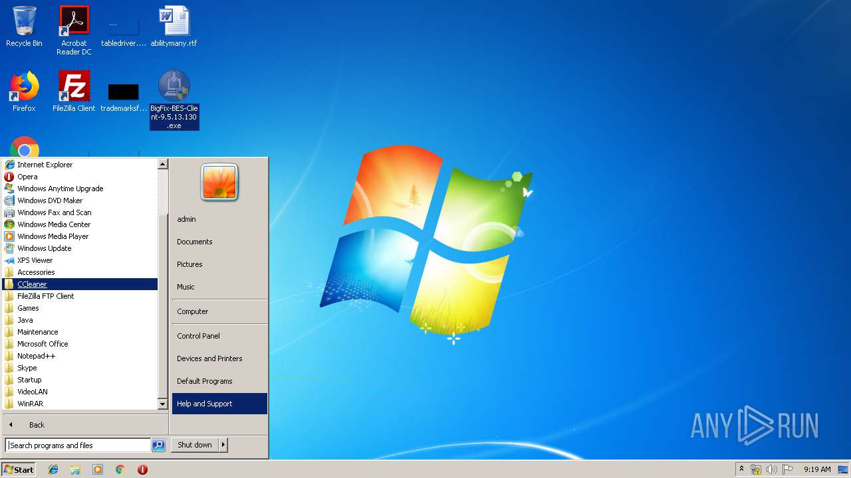The image size is (851, 478).
Task: Open the Acrobat Reader DC desktop shortcut
Action: 74,31
